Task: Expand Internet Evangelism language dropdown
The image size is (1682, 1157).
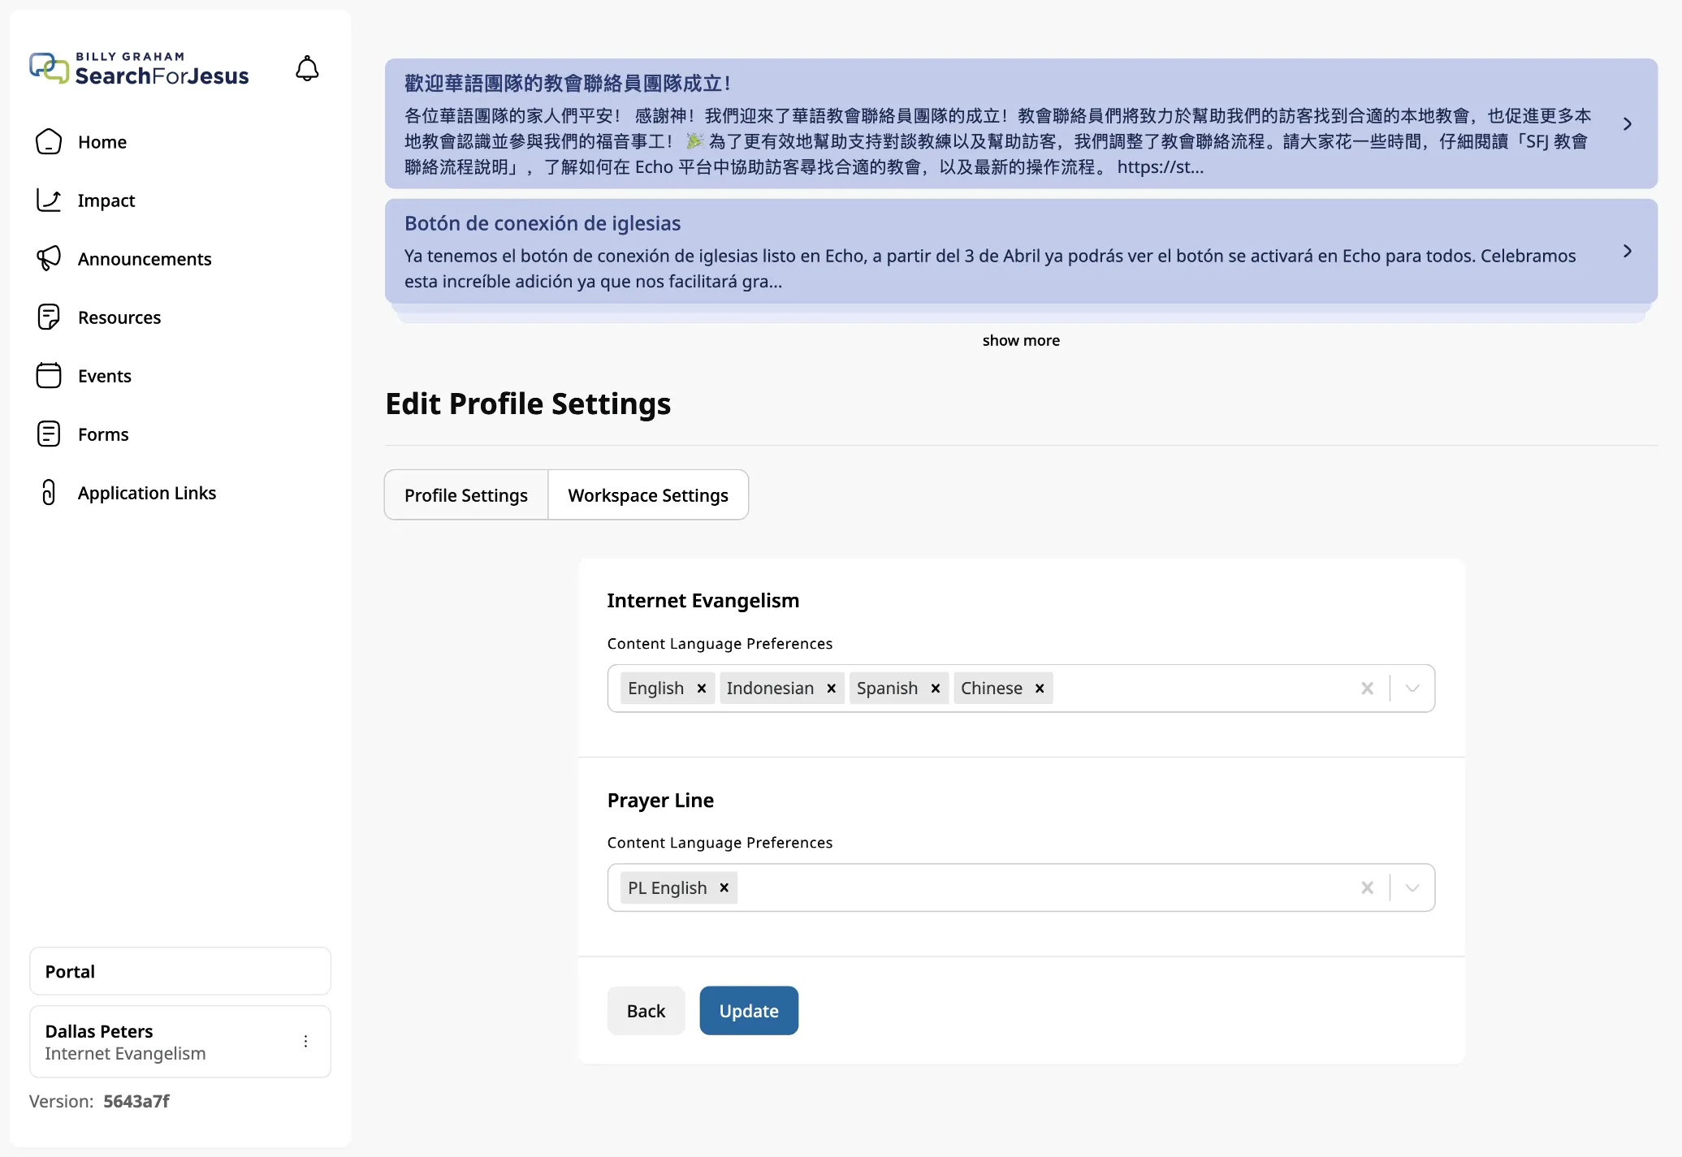Action: (x=1412, y=689)
